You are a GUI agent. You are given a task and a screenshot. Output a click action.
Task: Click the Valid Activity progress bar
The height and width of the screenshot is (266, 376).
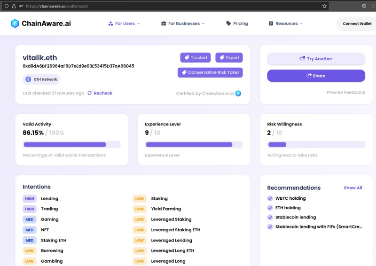(71, 145)
